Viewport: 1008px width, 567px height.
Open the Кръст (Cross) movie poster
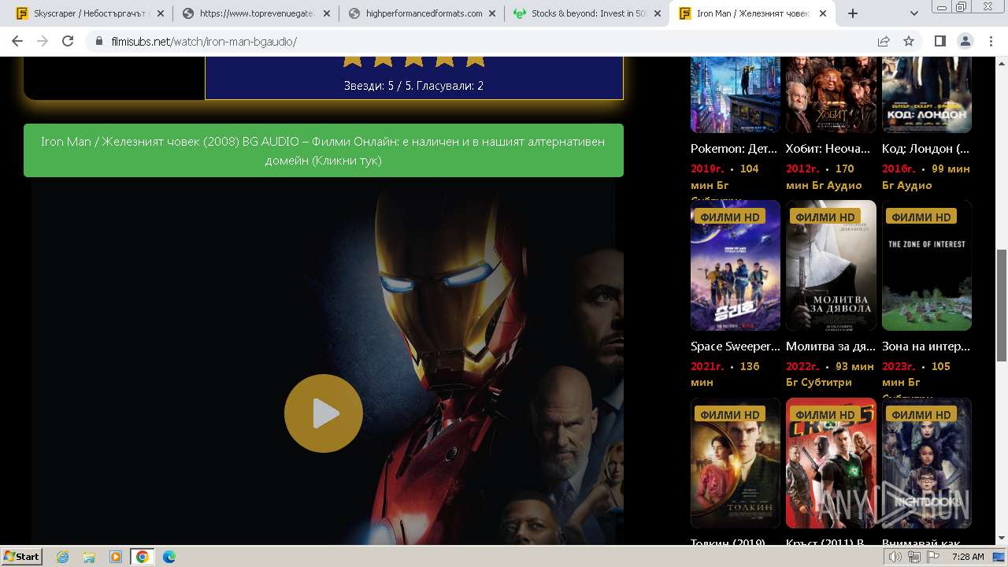click(831, 463)
